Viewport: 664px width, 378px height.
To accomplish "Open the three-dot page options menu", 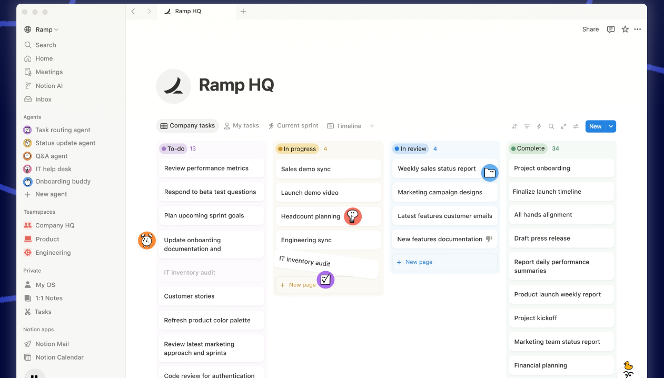I will (638, 29).
